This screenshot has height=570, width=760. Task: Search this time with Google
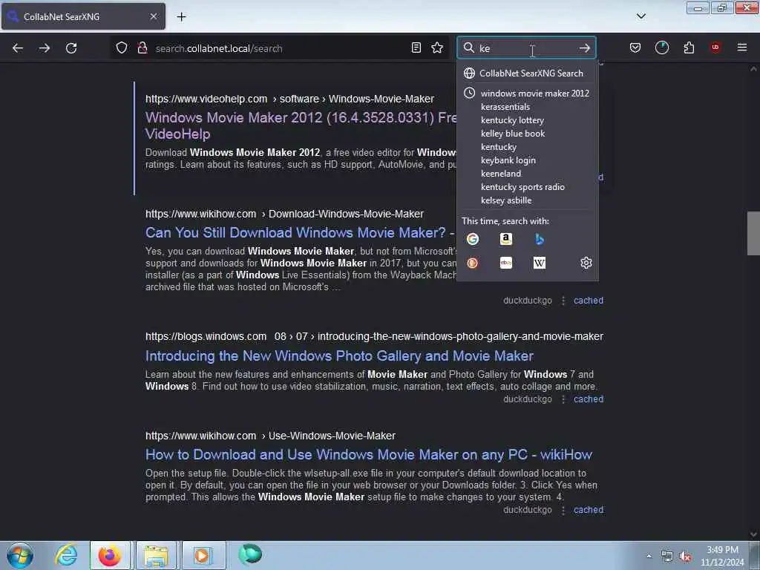[x=473, y=239]
